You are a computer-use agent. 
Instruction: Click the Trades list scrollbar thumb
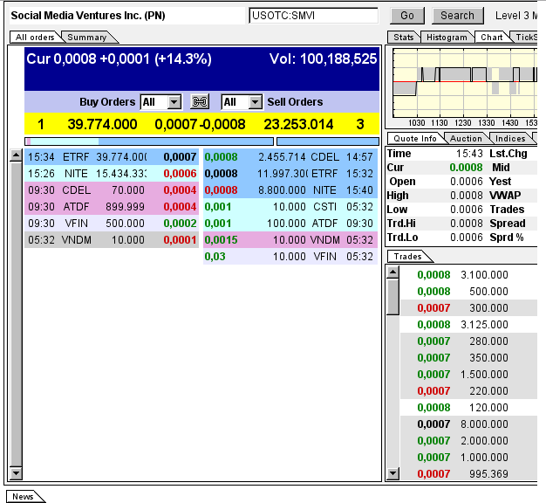tap(393, 297)
